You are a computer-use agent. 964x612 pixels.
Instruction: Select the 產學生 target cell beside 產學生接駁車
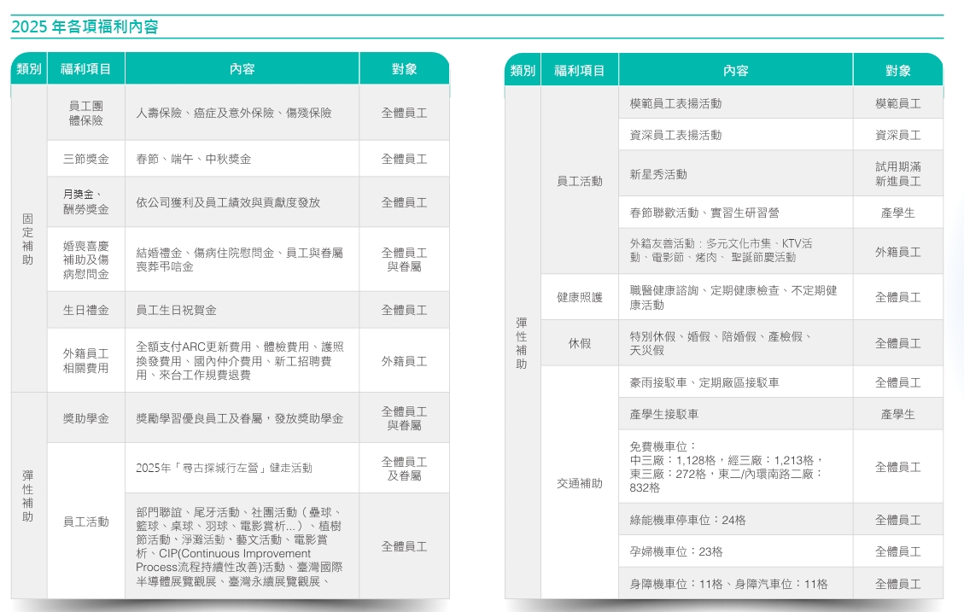[x=897, y=413]
